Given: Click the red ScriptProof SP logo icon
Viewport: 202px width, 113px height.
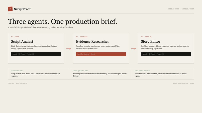Looking at the screenshot, I should tap(10, 9).
